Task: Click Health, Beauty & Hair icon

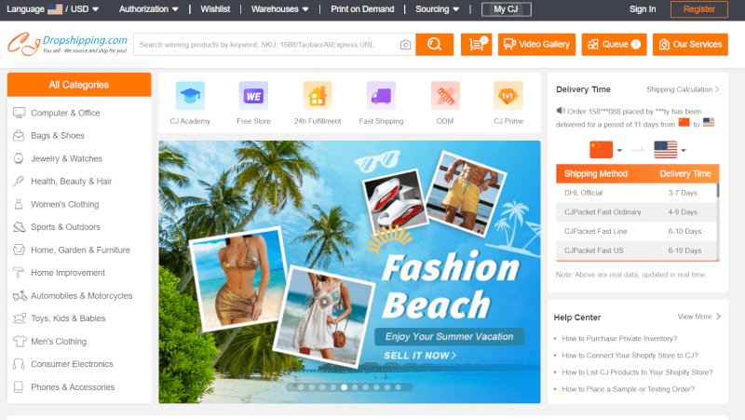Action: pos(19,181)
